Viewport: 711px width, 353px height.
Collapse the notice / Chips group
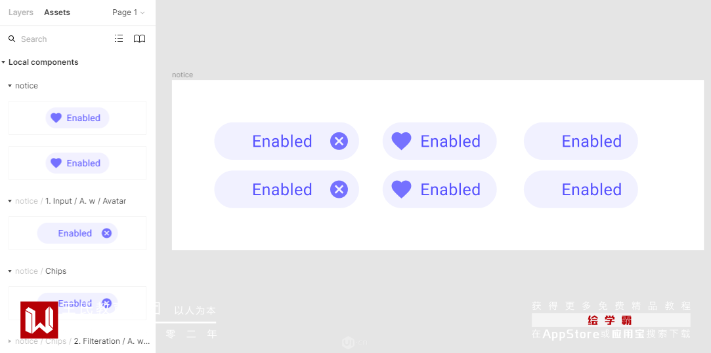point(10,271)
